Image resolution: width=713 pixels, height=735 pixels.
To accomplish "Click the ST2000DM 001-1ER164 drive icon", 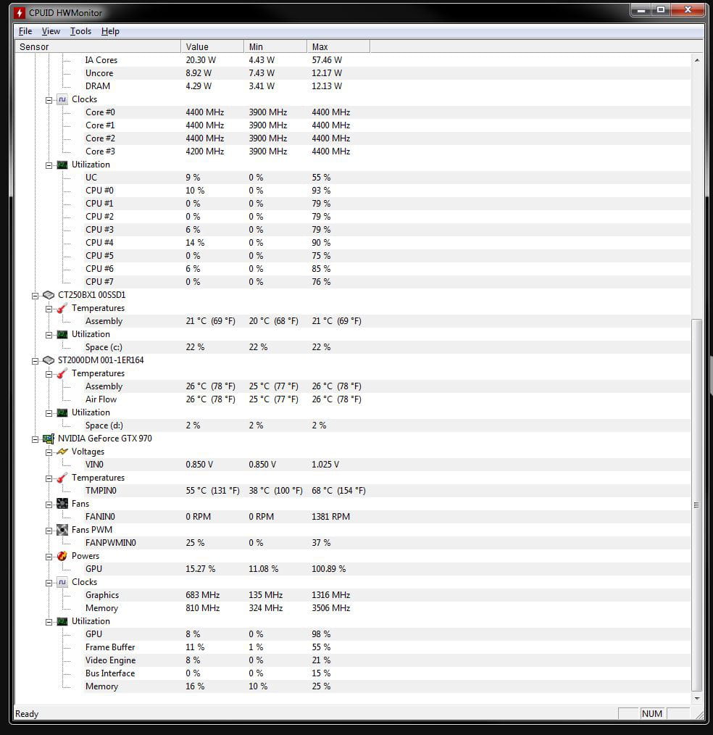I will 49,360.
